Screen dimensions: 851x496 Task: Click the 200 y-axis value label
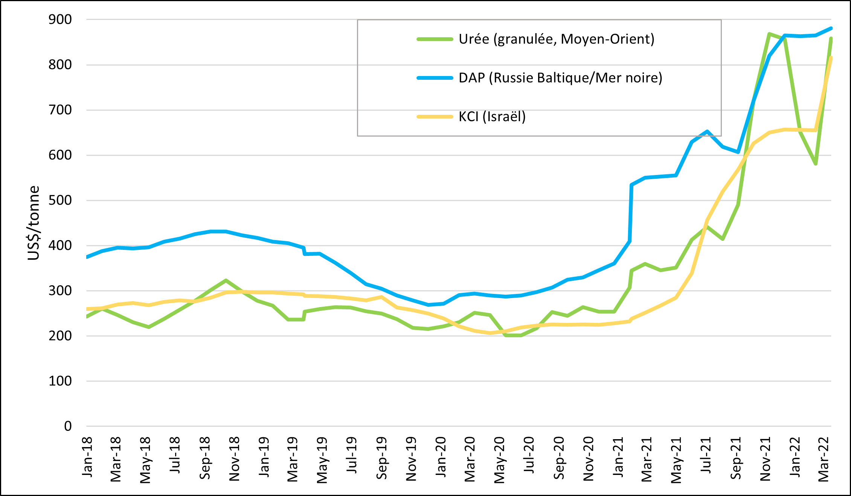[x=60, y=336]
